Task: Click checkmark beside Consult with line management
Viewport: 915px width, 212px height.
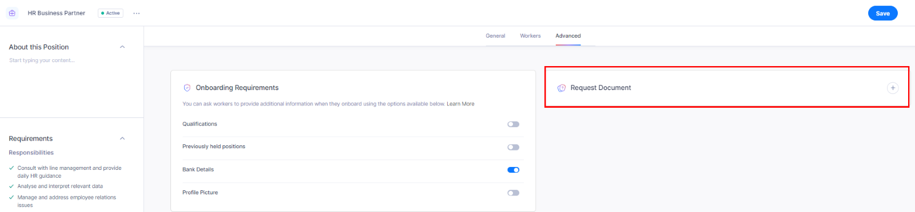Action: click(11, 168)
